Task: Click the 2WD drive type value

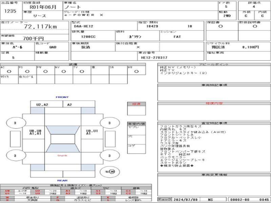Action: tap(227, 16)
